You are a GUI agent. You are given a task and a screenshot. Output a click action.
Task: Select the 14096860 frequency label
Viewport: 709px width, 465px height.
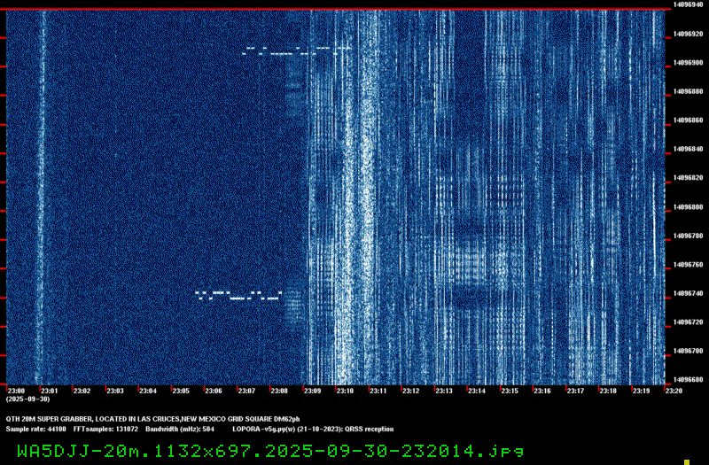(x=688, y=120)
